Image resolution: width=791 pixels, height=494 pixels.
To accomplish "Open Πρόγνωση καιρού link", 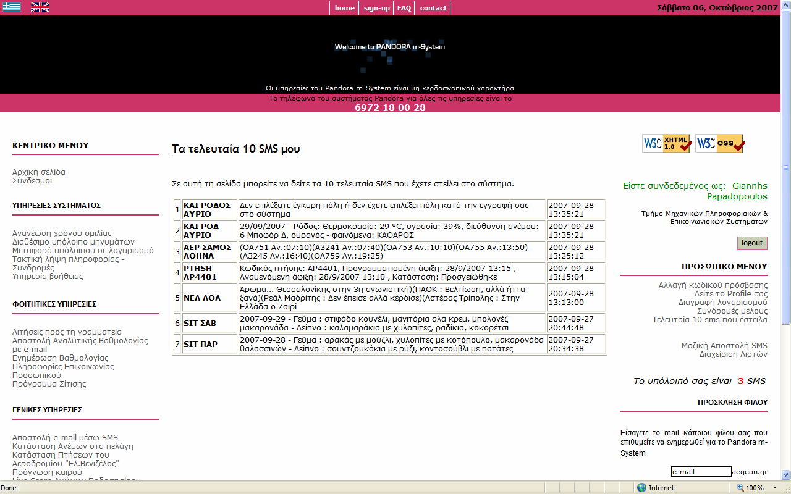I will coord(47,472).
